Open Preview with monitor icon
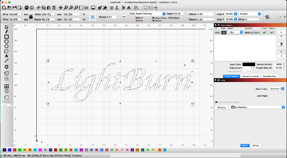Viewport: 287px width, 158px height. tap(93, 8)
